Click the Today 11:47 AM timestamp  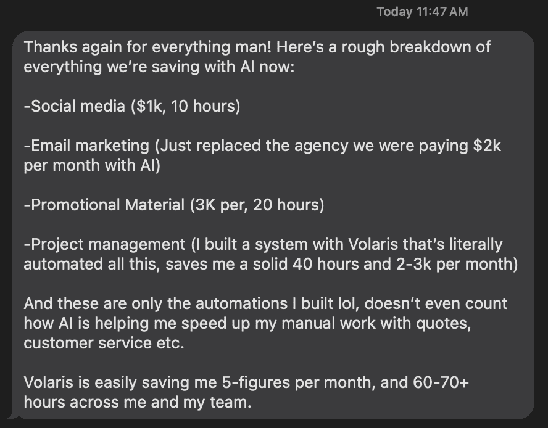click(422, 12)
